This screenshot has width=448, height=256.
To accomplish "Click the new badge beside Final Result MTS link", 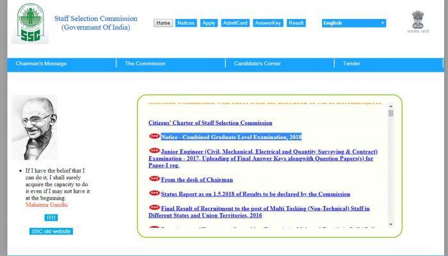I will [154, 207].
